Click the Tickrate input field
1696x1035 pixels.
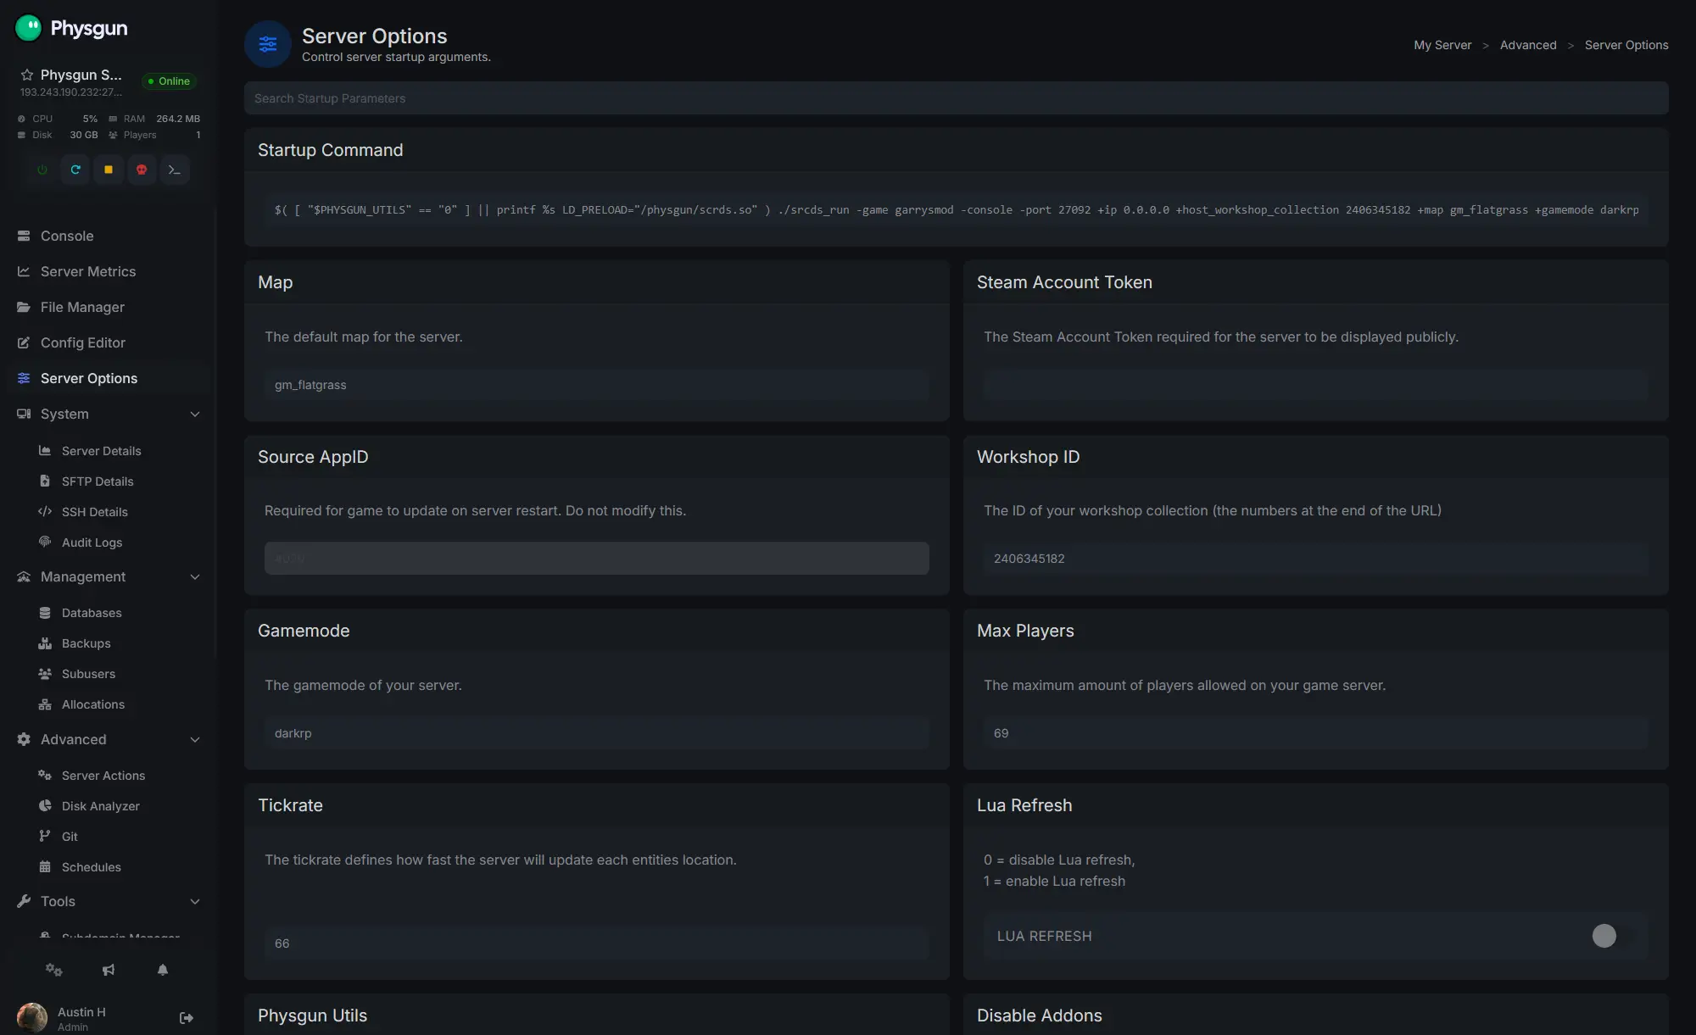click(x=596, y=943)
